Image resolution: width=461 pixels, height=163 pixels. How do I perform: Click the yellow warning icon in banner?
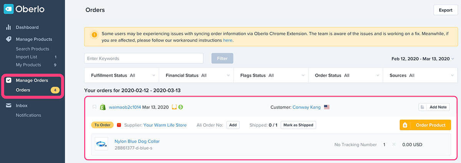tap(94, 35)
